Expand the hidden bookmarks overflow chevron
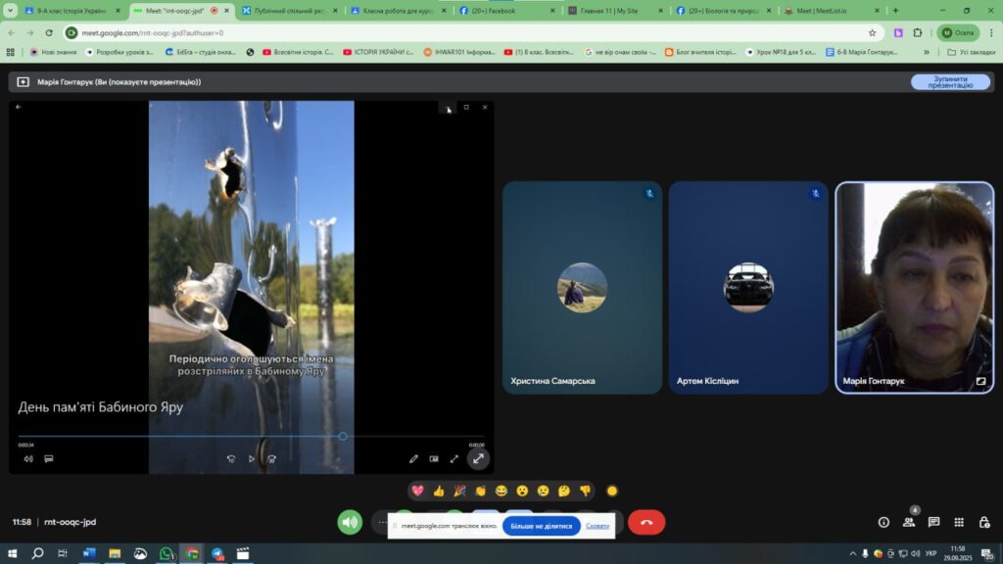This screenshot has height=564, width=1003. pyautogui.click(x=927, y=52)
